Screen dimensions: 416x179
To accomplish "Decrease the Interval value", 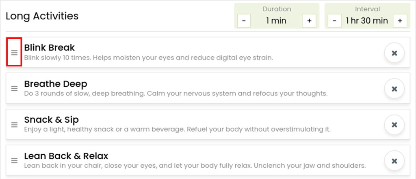I will coord(335,21).
